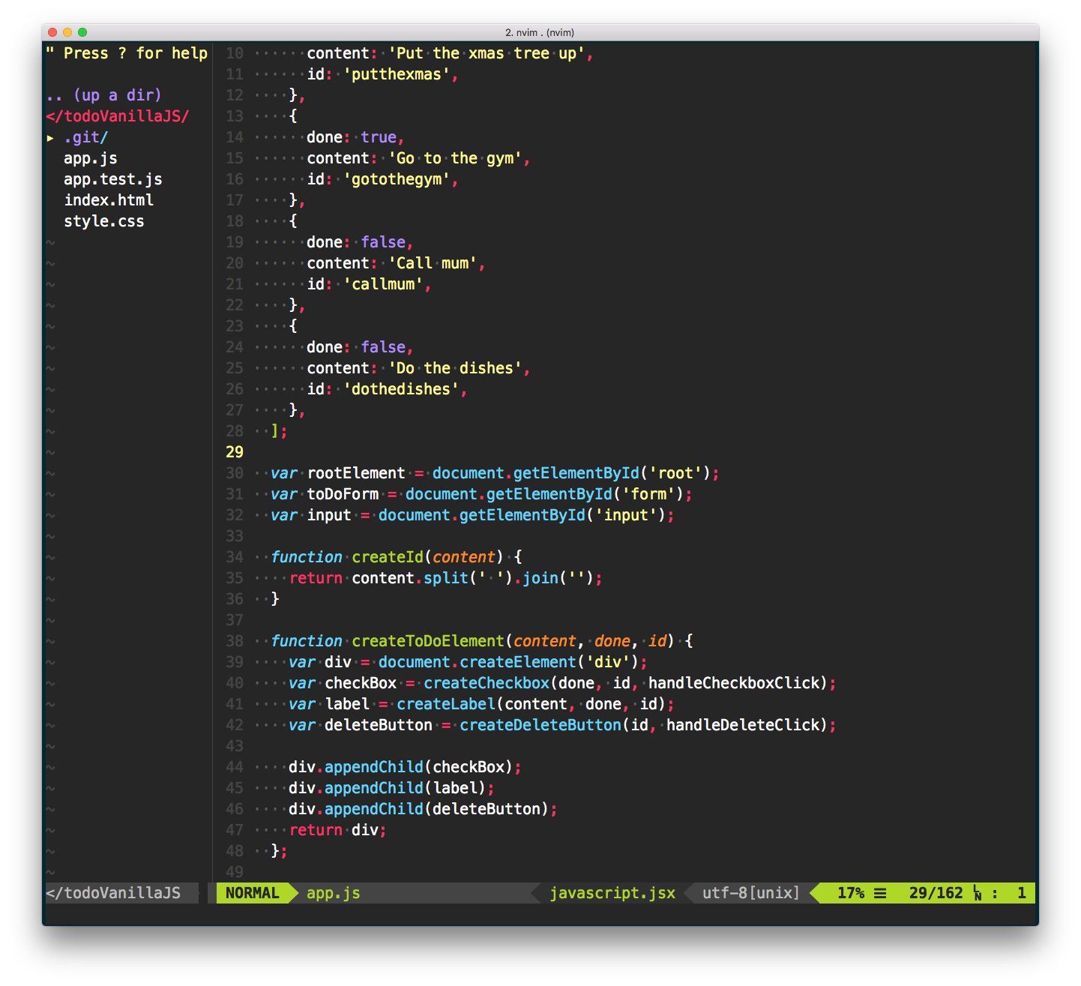Viewport: 1081px width, 986px height.
Task: Click the app.js filename in status line
Action: click(x=333, y=893)
